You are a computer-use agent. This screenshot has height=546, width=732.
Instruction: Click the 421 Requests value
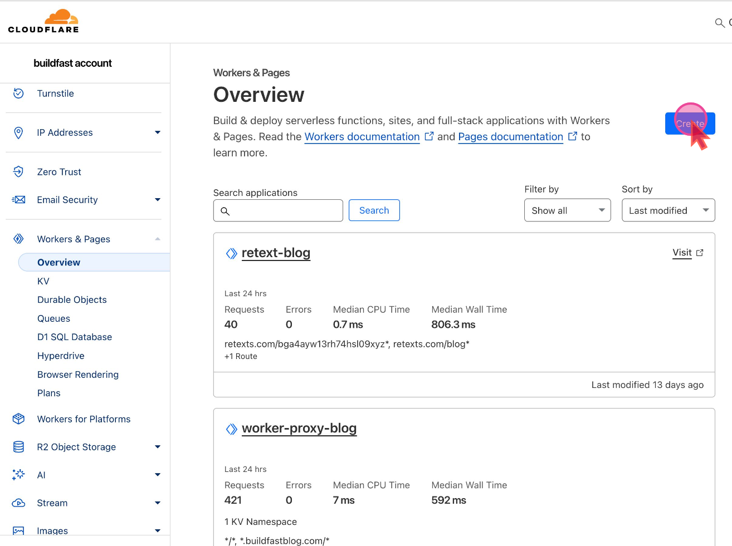[x=233, y=500]
